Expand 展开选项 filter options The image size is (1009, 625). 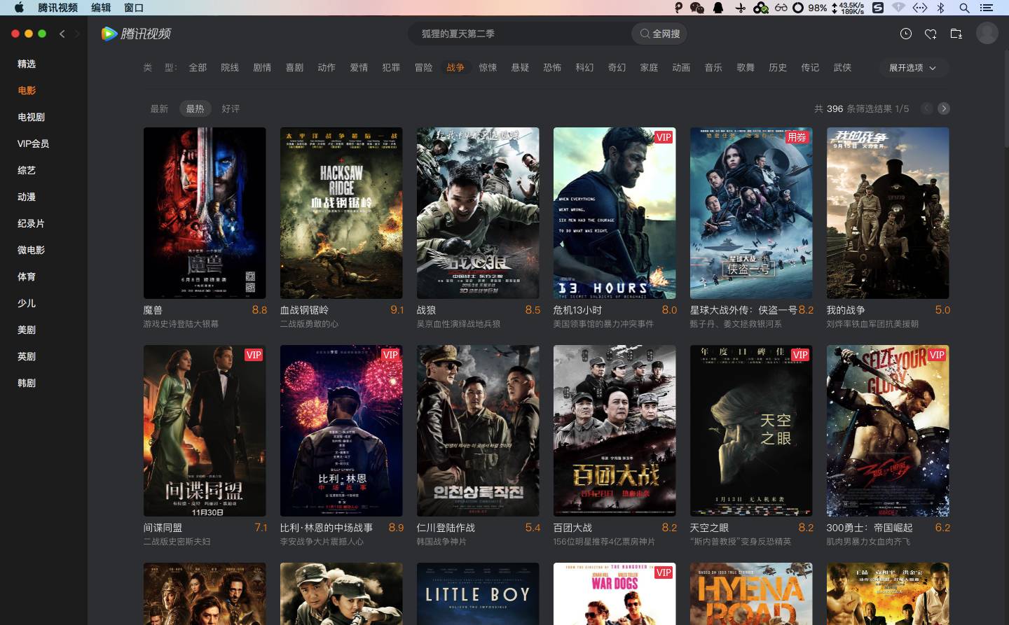[912, 68]
